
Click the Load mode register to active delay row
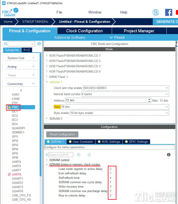(x=85, y=169)
